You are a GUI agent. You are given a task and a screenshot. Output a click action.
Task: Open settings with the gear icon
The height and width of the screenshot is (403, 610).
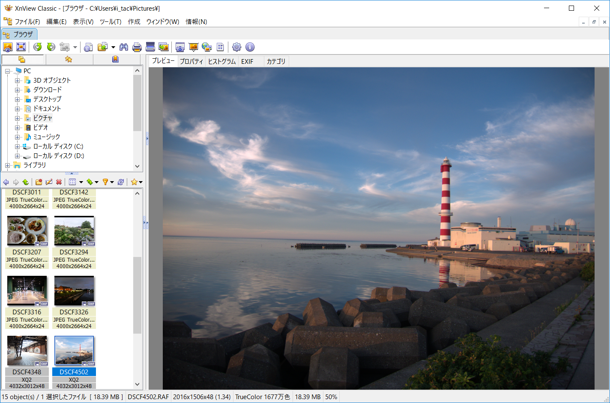(x=237, y=47)
